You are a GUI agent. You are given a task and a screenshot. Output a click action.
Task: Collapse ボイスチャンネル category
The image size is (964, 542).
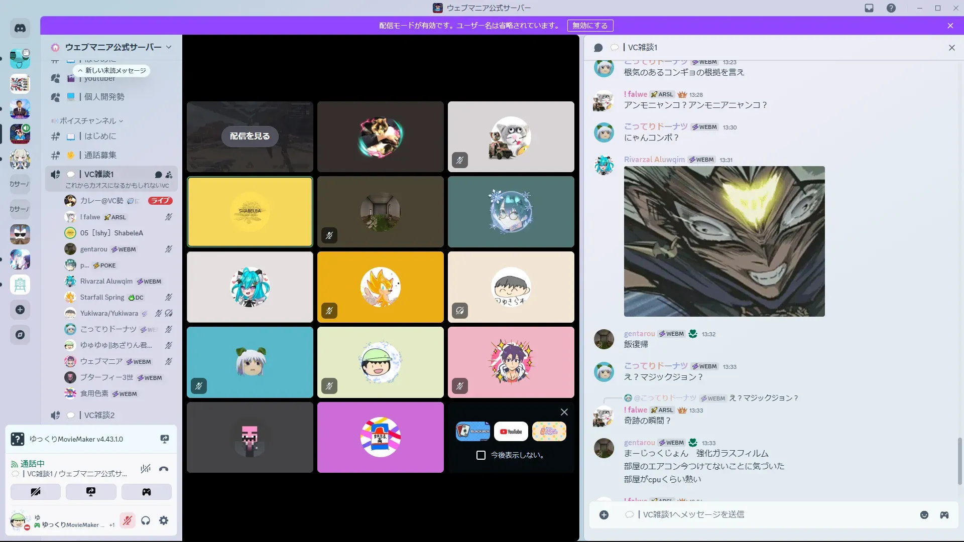tap(88, 121)
